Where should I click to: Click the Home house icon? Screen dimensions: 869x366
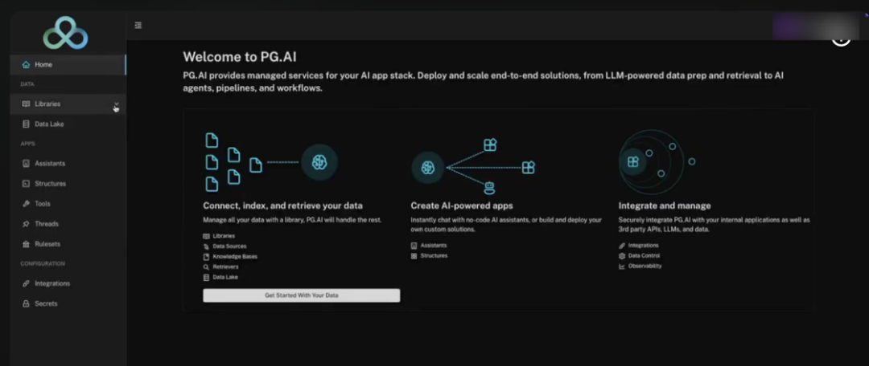[x=26, y=65]
